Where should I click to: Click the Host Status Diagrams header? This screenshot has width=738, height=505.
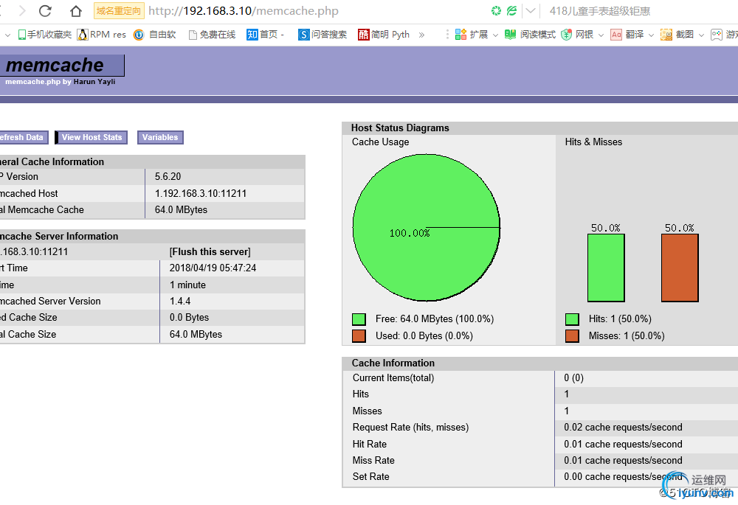(400, 128)
